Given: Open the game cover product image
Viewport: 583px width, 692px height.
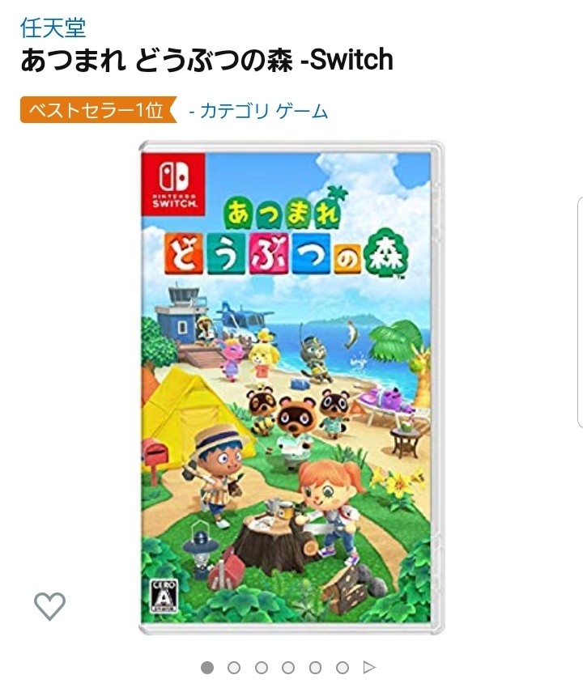Looking at the screenshot, I should [291, 388].
